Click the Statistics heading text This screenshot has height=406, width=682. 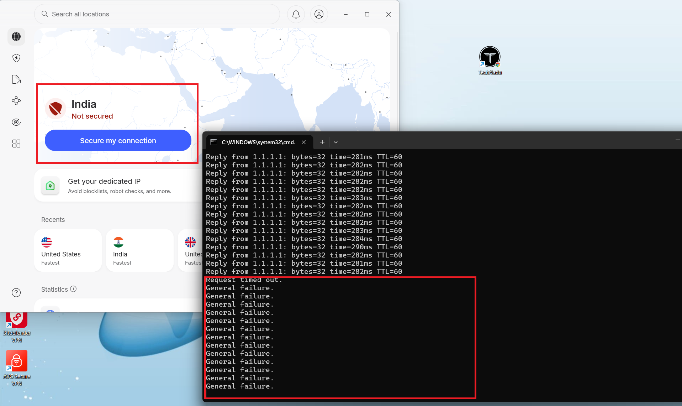click(54, 290)
